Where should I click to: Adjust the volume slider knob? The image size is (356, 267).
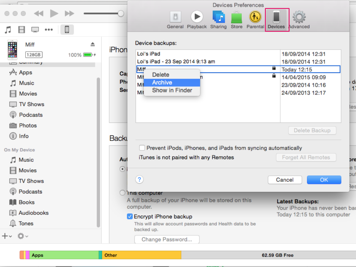[121, 13]
